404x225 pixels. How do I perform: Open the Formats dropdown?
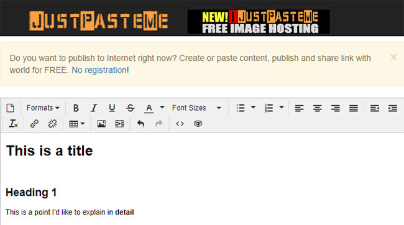tap(43, 108)
